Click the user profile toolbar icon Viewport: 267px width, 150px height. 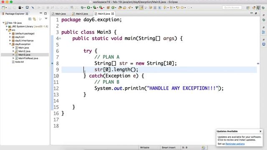point(20,7)
